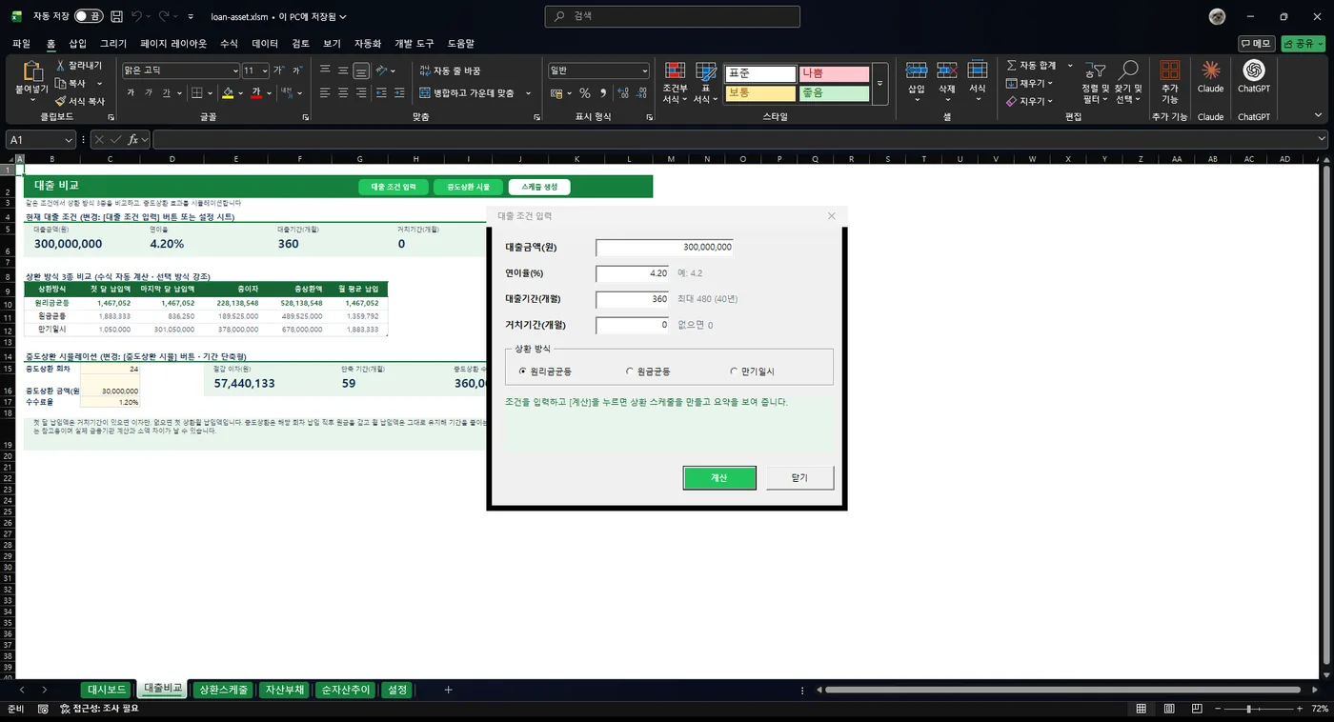Click the Format Painter (서식 복사) brush
1334x722 pixels.
[x=60, y=101]
